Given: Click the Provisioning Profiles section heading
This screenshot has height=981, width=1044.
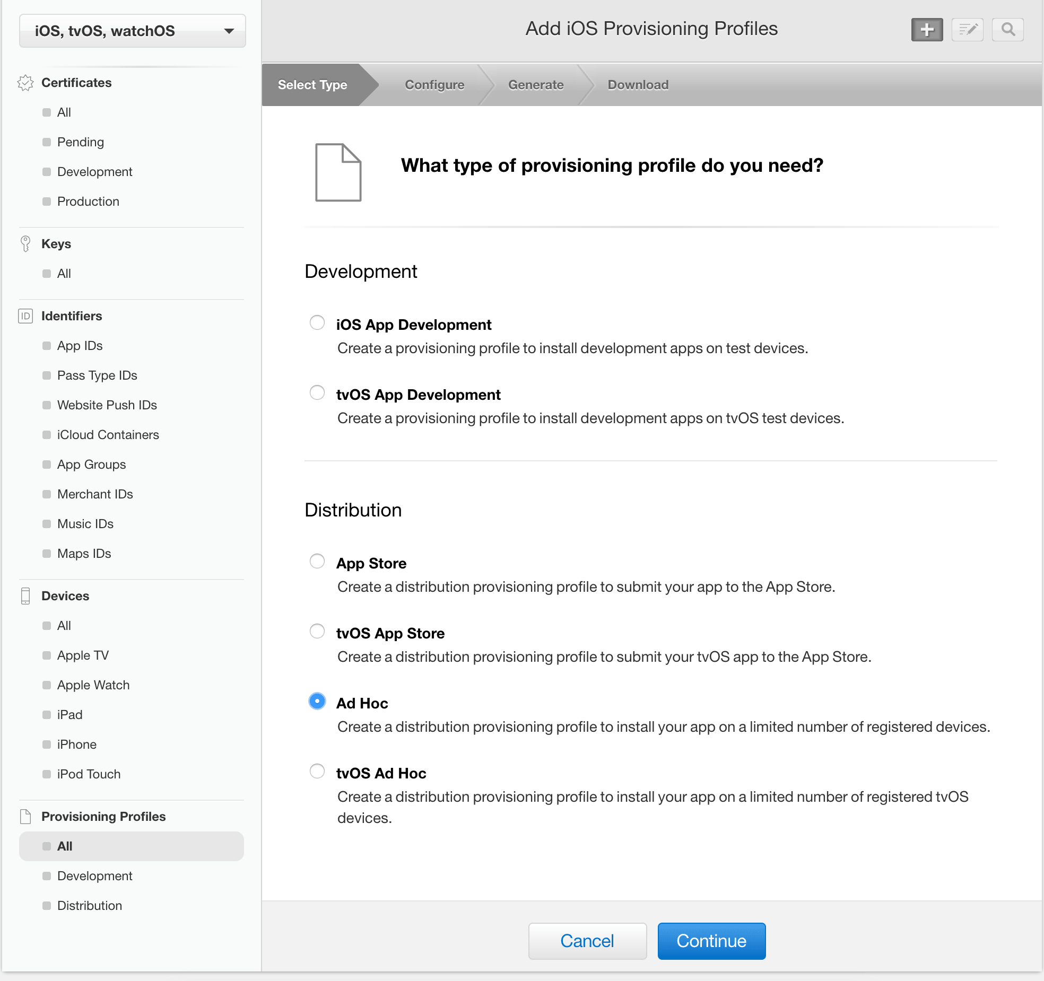Looking at the screenshot, I should click(103, 817).
